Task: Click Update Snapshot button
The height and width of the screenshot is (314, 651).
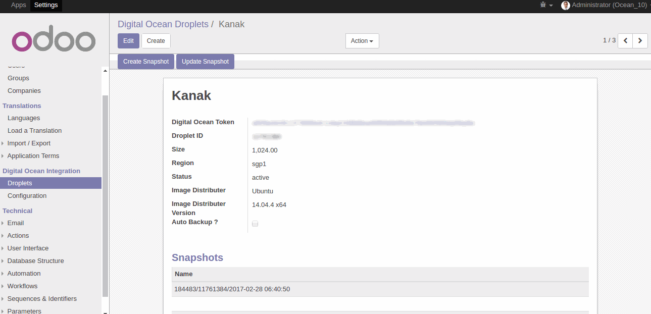Action: click(205, 62)
